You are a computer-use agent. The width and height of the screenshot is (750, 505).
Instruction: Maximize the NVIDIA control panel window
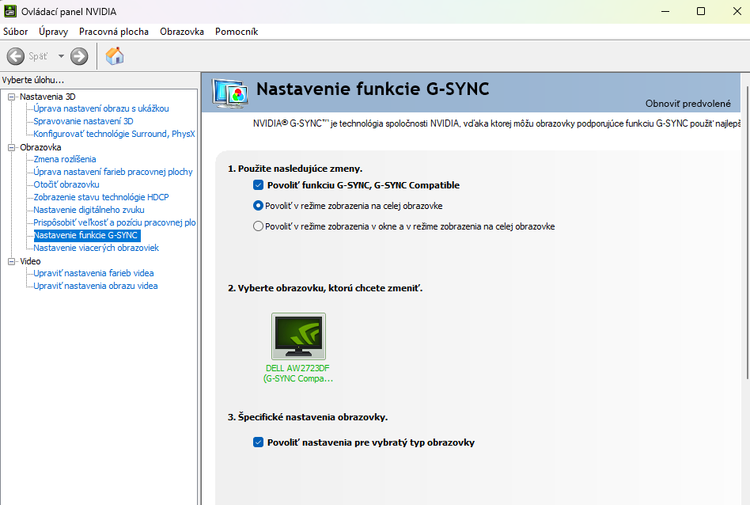coord(701,11)
